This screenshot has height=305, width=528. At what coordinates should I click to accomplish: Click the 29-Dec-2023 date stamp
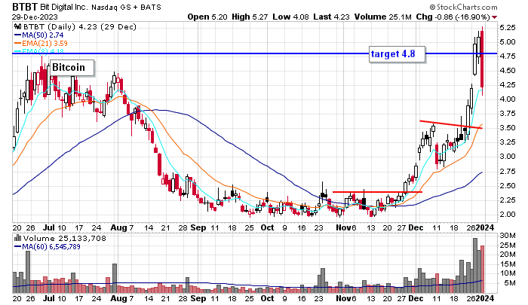click(35, 17)
